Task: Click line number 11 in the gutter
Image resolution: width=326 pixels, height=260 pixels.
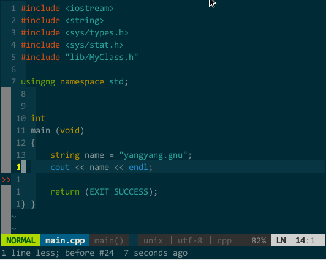Action: [21, 131]
